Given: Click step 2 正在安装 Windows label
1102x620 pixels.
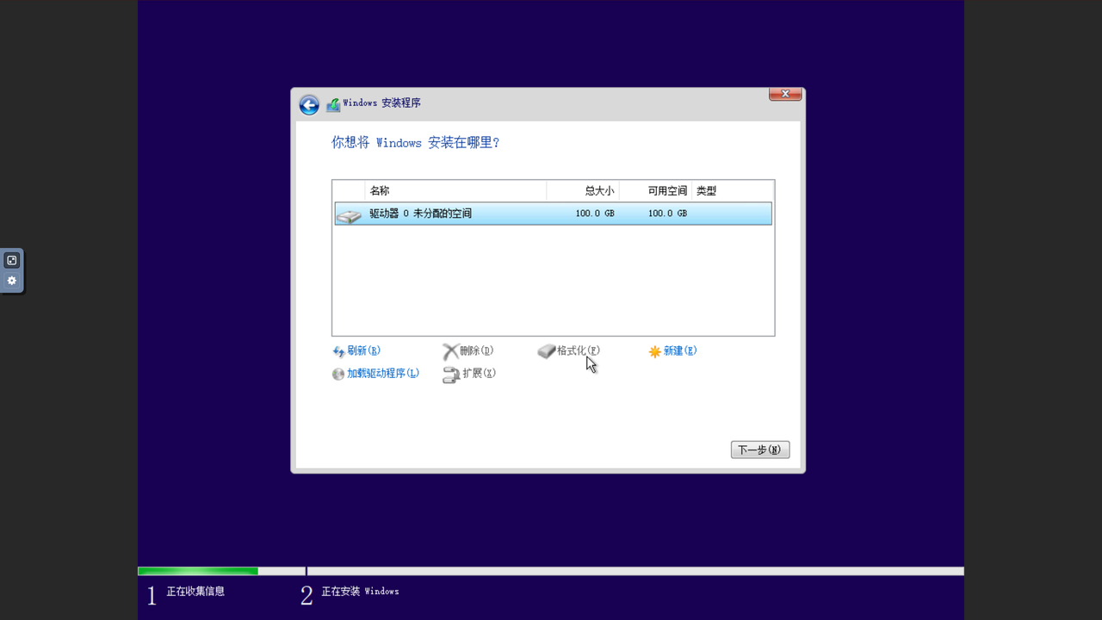Looking at the screenshot, I should tap(360, 592).
